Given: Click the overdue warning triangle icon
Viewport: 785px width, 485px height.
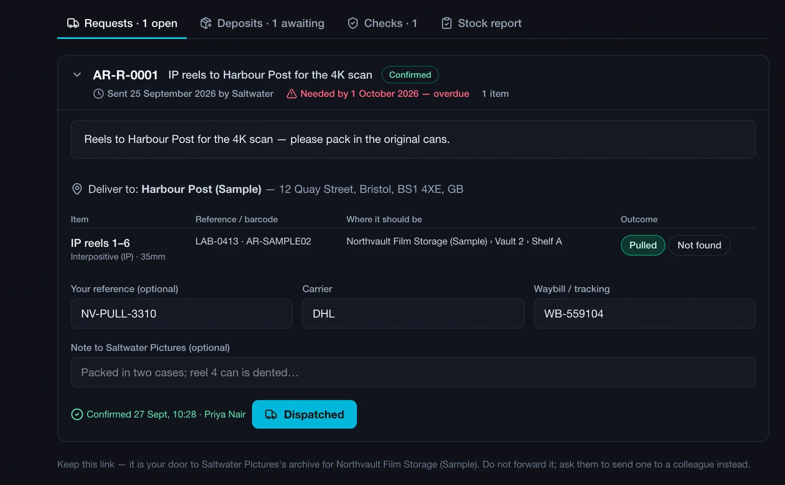Looking at the screenshot, I should tap(291, 94).
